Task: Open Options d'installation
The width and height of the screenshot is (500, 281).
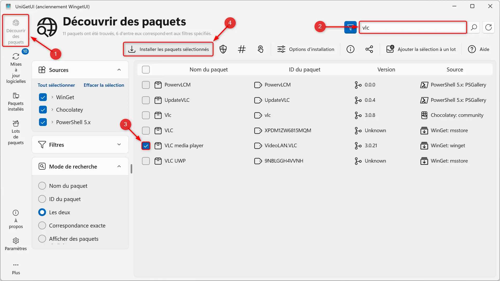Action: click(306, 49)
